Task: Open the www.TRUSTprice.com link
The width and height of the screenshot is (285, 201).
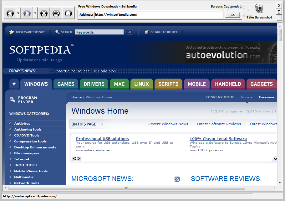Action: tap(207, 150)
